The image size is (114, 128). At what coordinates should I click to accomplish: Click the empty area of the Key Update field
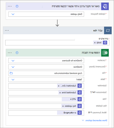[35, 106]
